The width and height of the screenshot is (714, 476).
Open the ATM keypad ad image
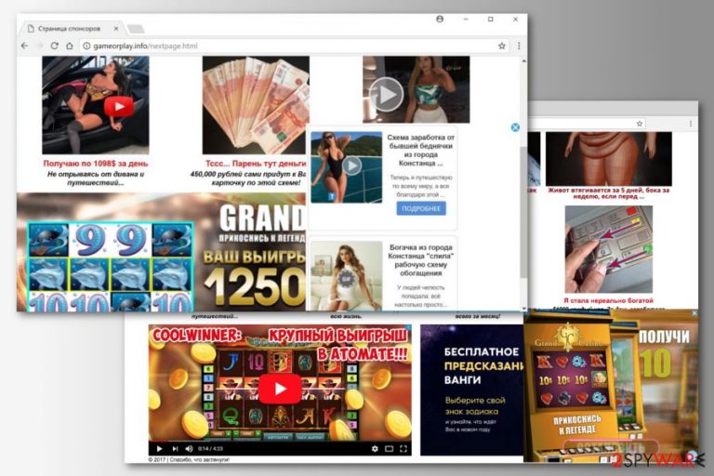pyautogui.click(x=608, y=249)
